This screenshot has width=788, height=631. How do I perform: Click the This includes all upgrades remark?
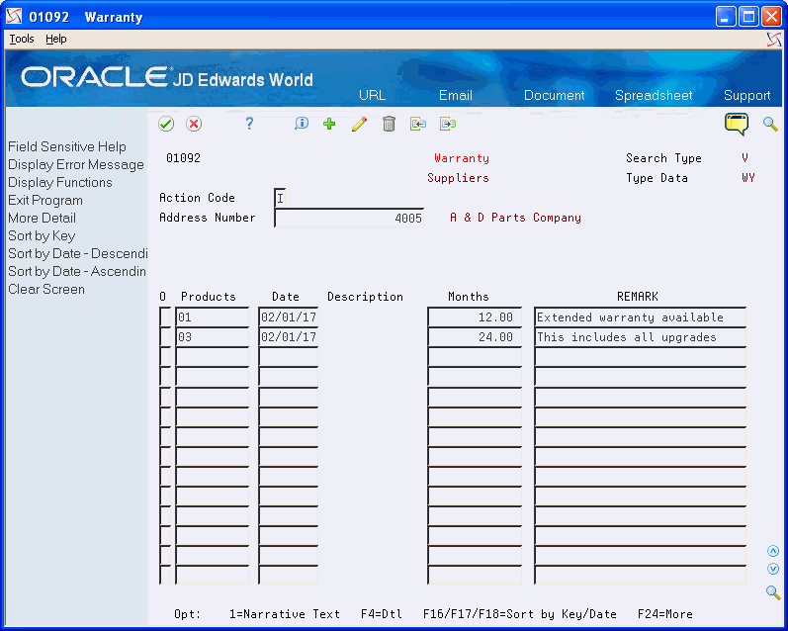coord(641,337)
